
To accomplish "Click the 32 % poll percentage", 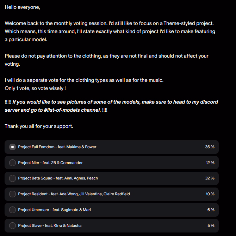I will coord(210,178).
